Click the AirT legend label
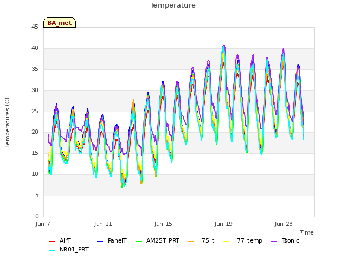The image size is (347, 260). (65, 240)
